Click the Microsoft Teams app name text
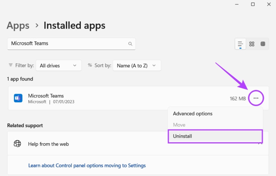276x176 pixels. pos(46,96)
